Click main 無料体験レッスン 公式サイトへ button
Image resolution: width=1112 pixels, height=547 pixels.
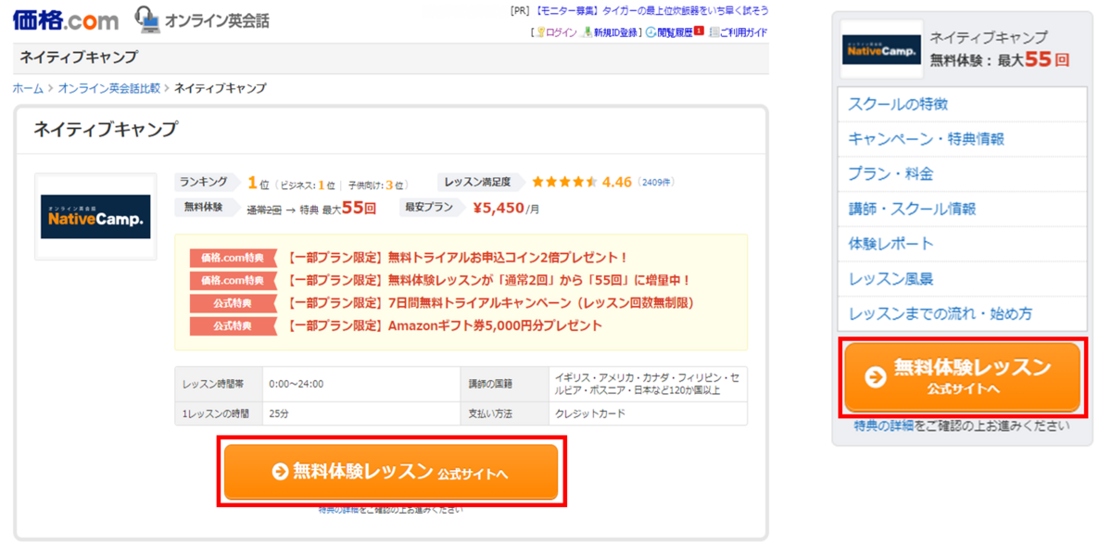click(391, 472)
